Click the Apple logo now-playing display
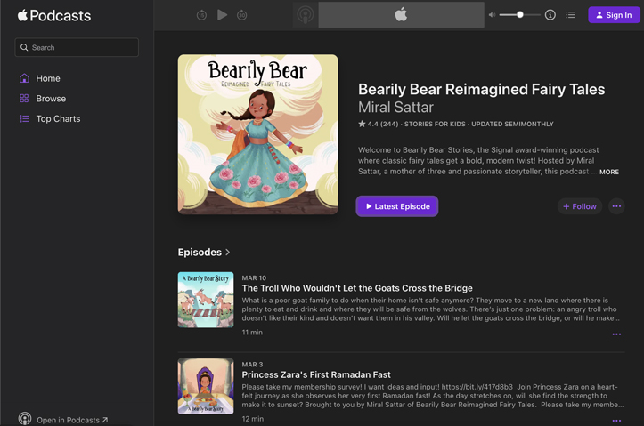The image size is (644, 426). coord(401,15)
